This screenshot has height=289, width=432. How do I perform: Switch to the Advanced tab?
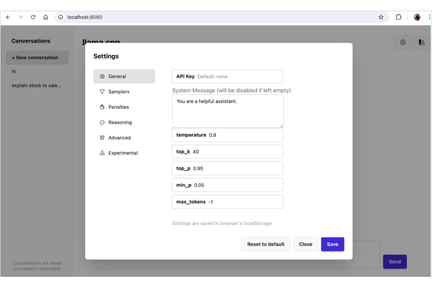tap(124, 137)
